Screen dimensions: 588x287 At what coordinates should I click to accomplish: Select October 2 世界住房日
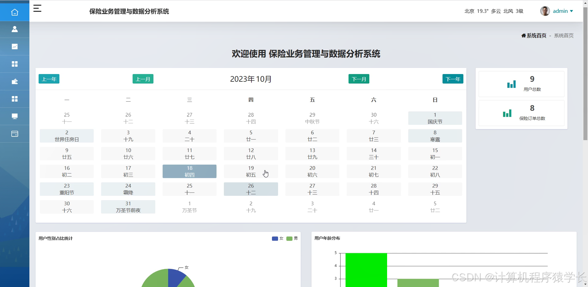coord(67,136)
